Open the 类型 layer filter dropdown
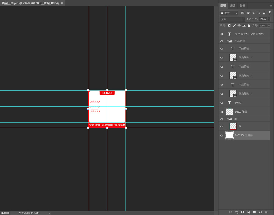 click(x=229, y=13)
